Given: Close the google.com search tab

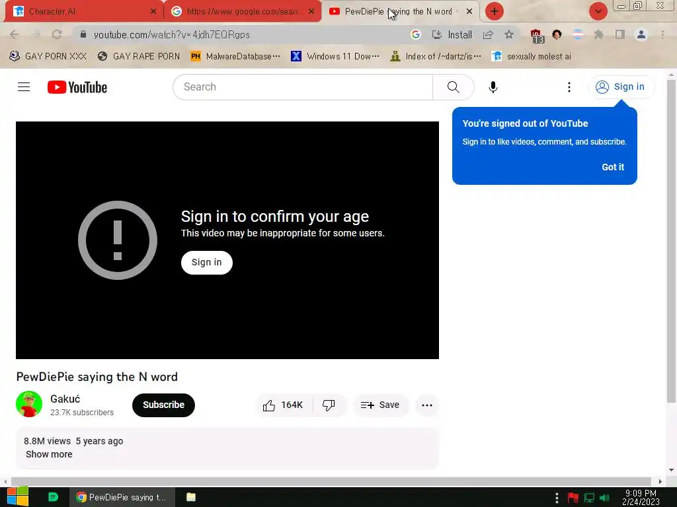Looking at the screenshot, I should pyautogui.click(x=311, y=12).
